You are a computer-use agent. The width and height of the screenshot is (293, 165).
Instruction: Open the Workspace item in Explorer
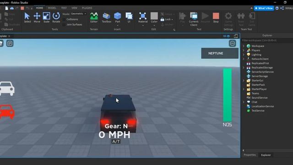(x=258, y=46)
